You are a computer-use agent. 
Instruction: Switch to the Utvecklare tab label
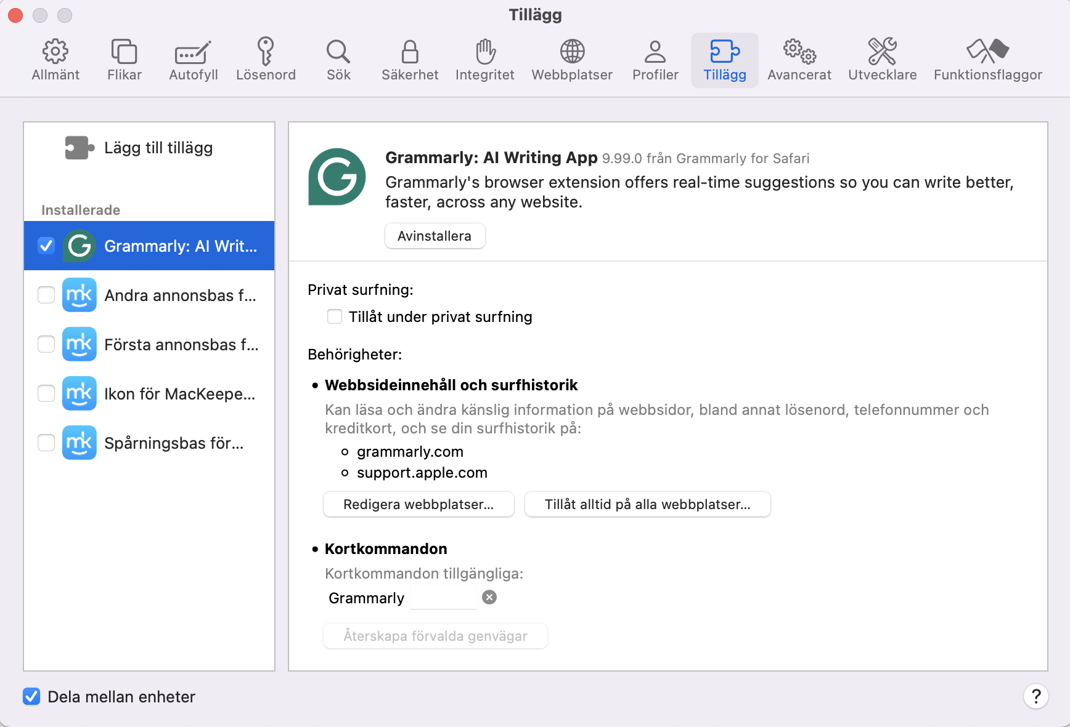(883, 74)
